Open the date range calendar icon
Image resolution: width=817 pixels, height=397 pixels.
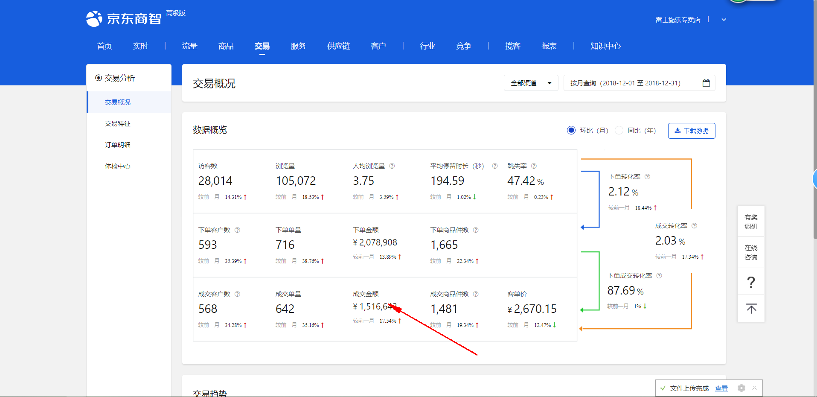pyautogui.click(x=706, y=83)
